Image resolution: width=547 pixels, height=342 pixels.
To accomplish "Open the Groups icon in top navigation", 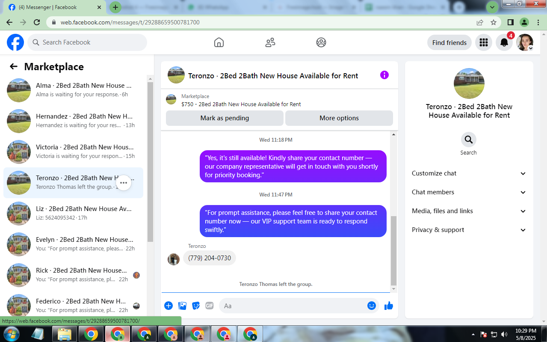I will click(x=321, y=42).
